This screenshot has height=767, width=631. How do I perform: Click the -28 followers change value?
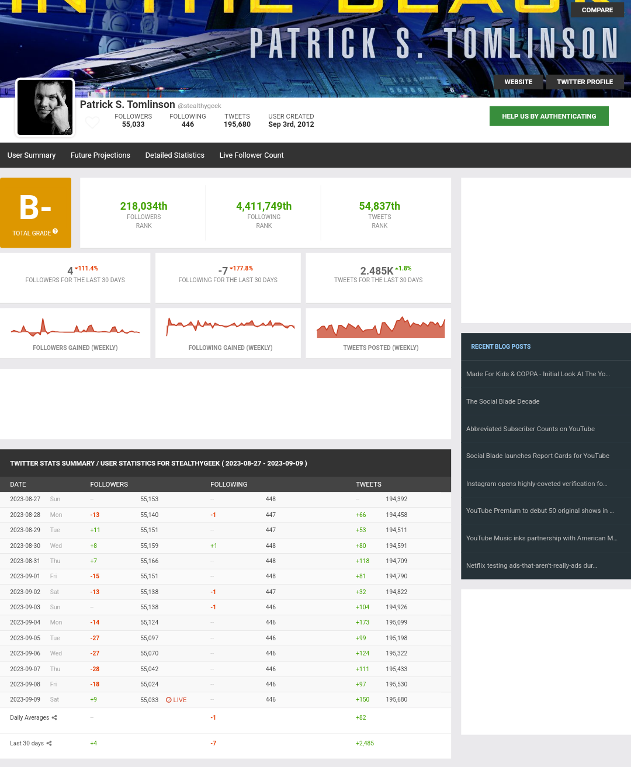(95, 669)
